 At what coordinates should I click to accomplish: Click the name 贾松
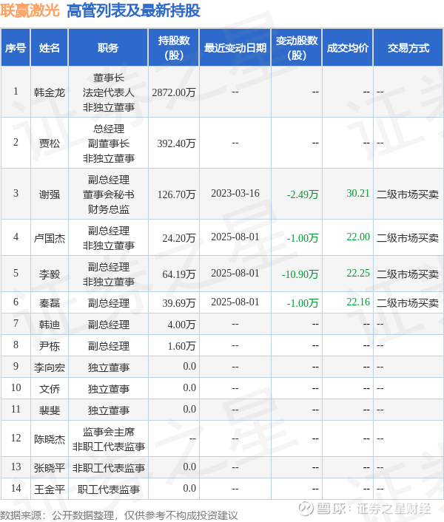click(50, 143)
